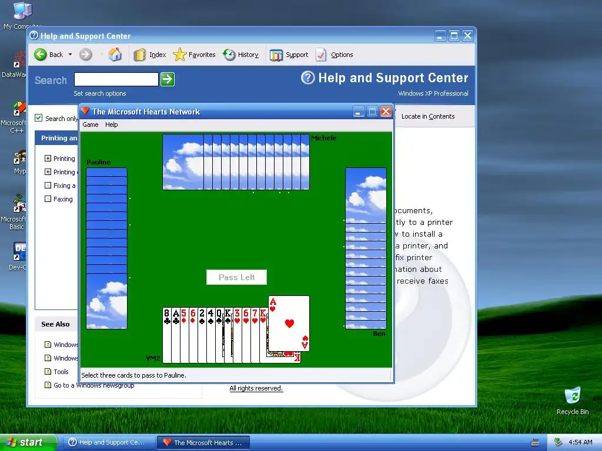Select the 8 of clubs card
602x451 pixels.
coord(166,335)
